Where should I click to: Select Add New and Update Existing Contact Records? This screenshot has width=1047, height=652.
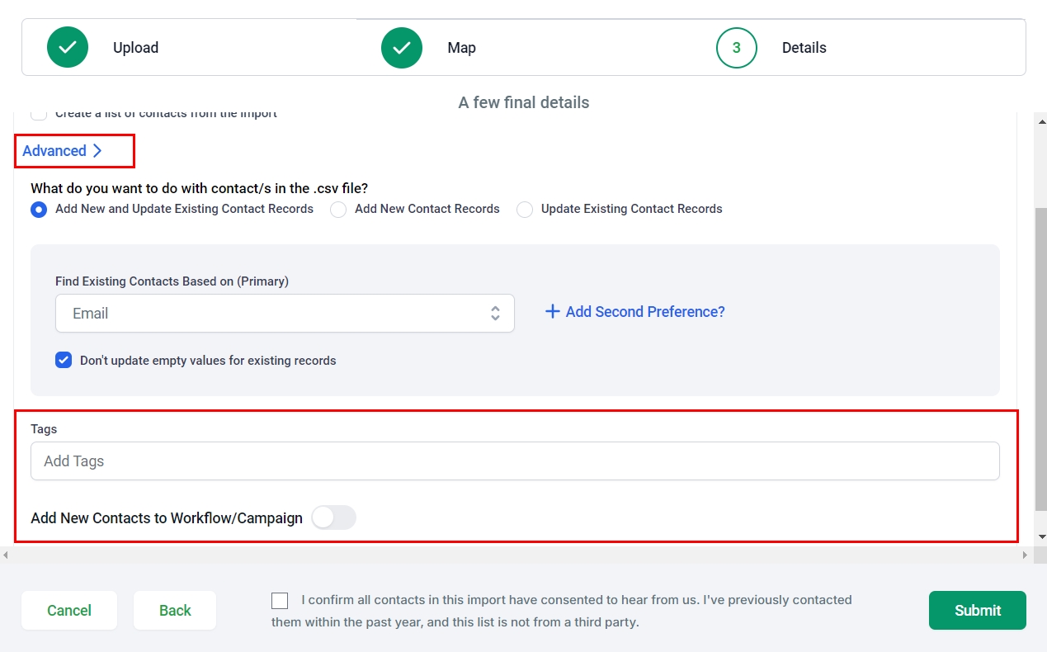(39, 210)
